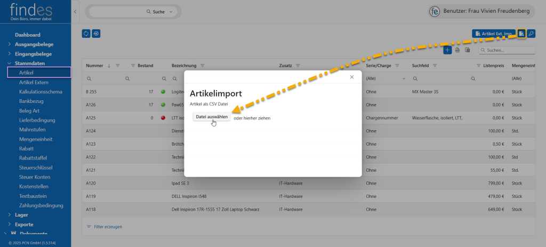Expand the Ausgangsbelege tree node

(x=10, y=44)
